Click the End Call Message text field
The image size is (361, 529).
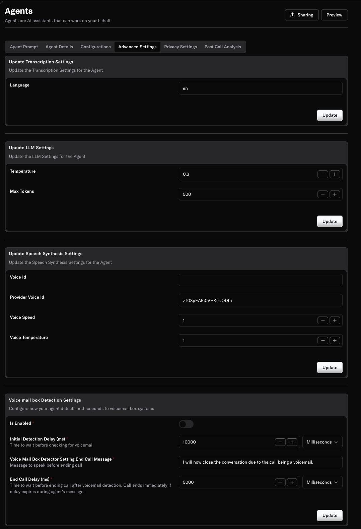(261, 462)
